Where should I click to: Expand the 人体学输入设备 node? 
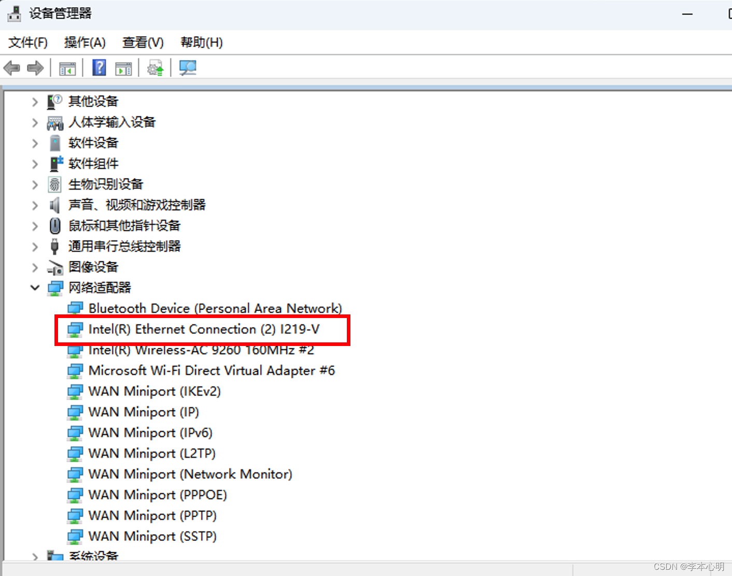(35, 123)
